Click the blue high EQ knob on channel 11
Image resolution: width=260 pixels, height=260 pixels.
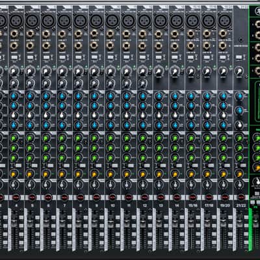(x=127, y=96)
